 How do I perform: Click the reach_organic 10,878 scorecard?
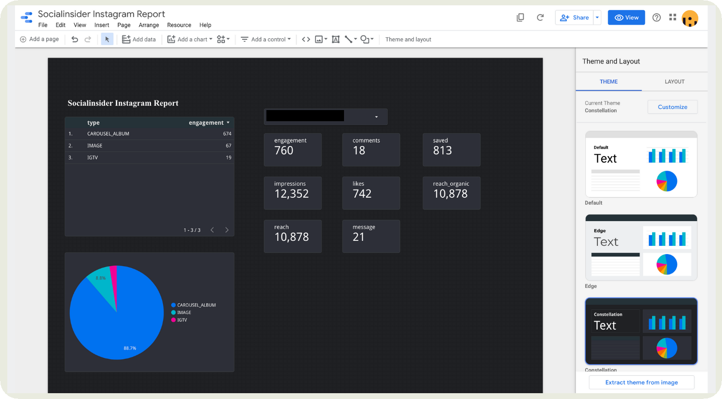click(x=451, y=193)
